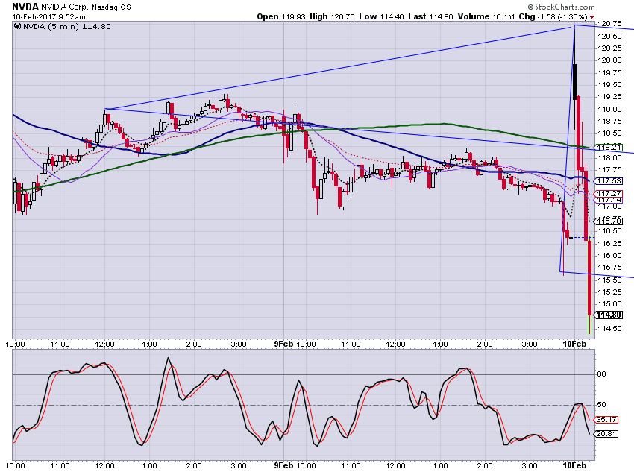This screenshot has width=634, height=472.
Task: Select the 118.50 price axis label
Action: click(x=609, y=133)
